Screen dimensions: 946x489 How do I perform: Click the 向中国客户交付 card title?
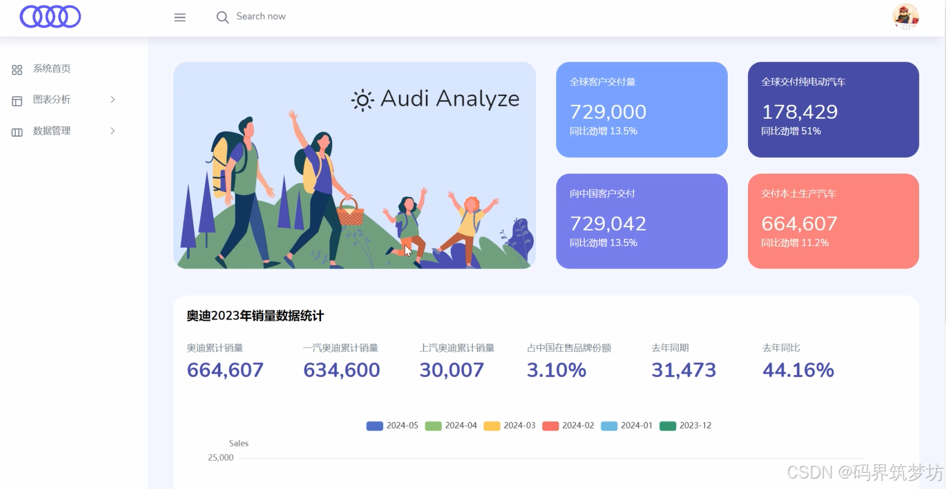tap(603, 194)
